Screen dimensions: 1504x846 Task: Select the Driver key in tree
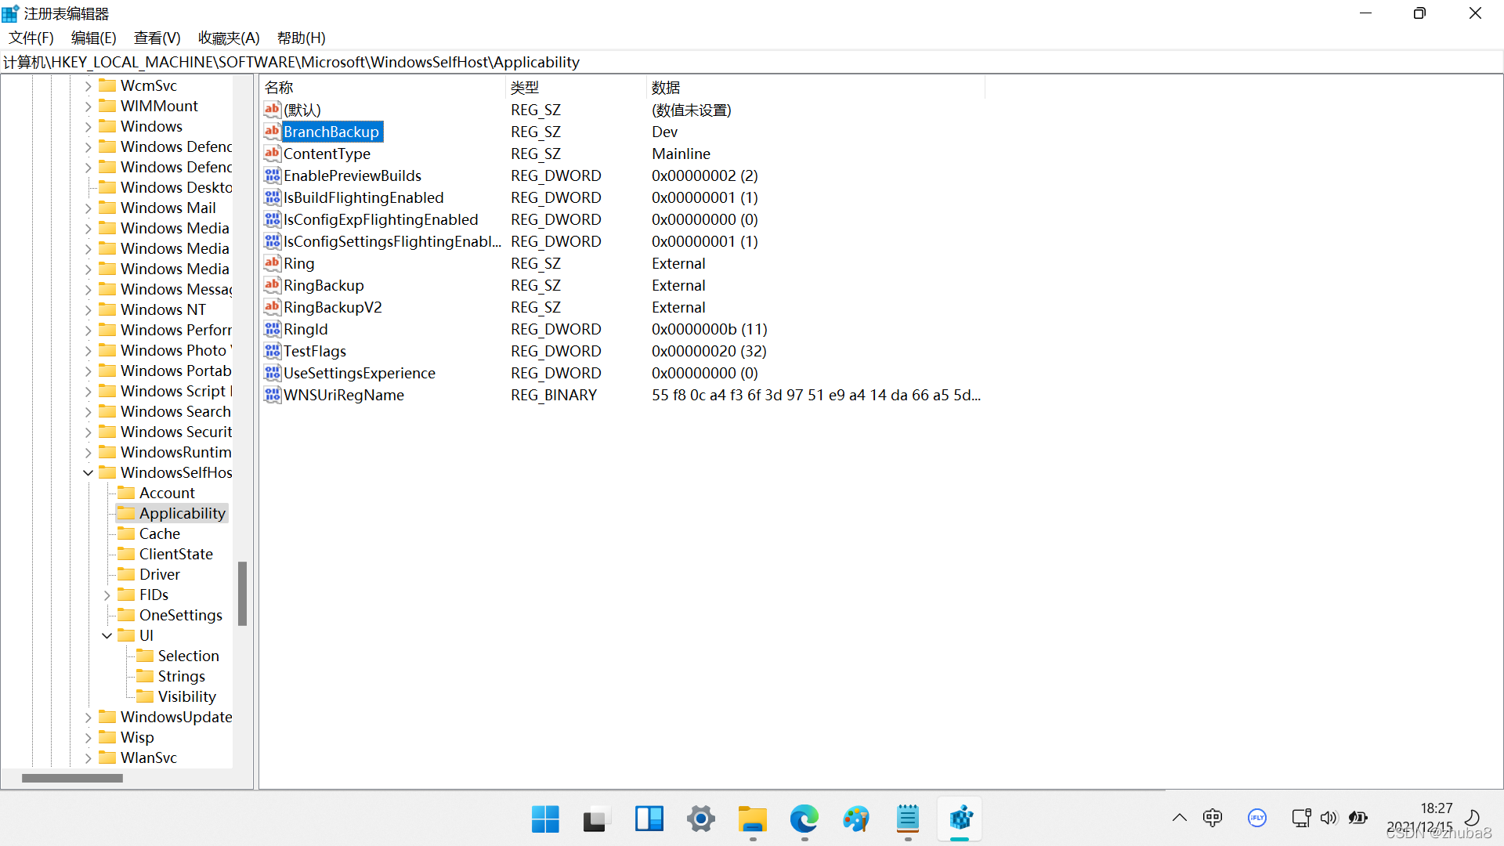click(x=160, y=574)
